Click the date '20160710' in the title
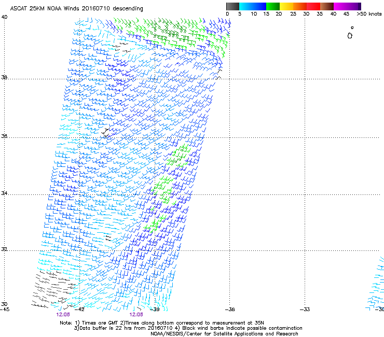 (x=96, y=9)
